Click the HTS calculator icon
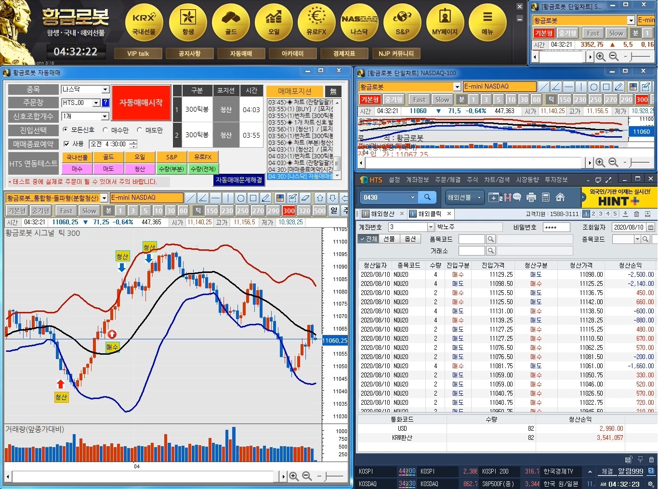 coord(546,197)
